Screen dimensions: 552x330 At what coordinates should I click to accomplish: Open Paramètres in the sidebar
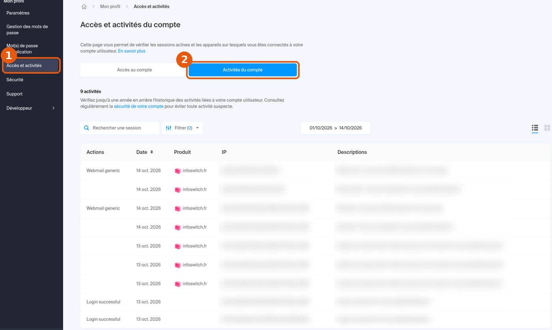click(18, 13)
